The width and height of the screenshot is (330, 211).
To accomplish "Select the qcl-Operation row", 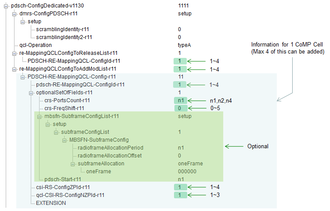I will click(36, 45).
